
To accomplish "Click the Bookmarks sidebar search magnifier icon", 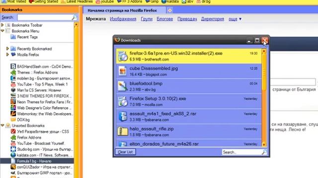I will point(74,18).
